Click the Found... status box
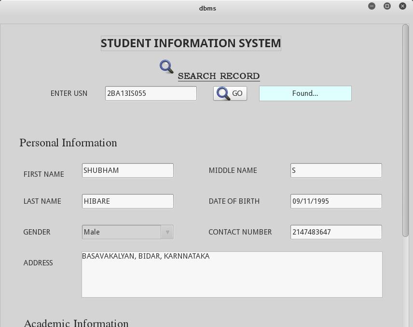Screen dimensions: 413x327 click(x=305, y=93)
